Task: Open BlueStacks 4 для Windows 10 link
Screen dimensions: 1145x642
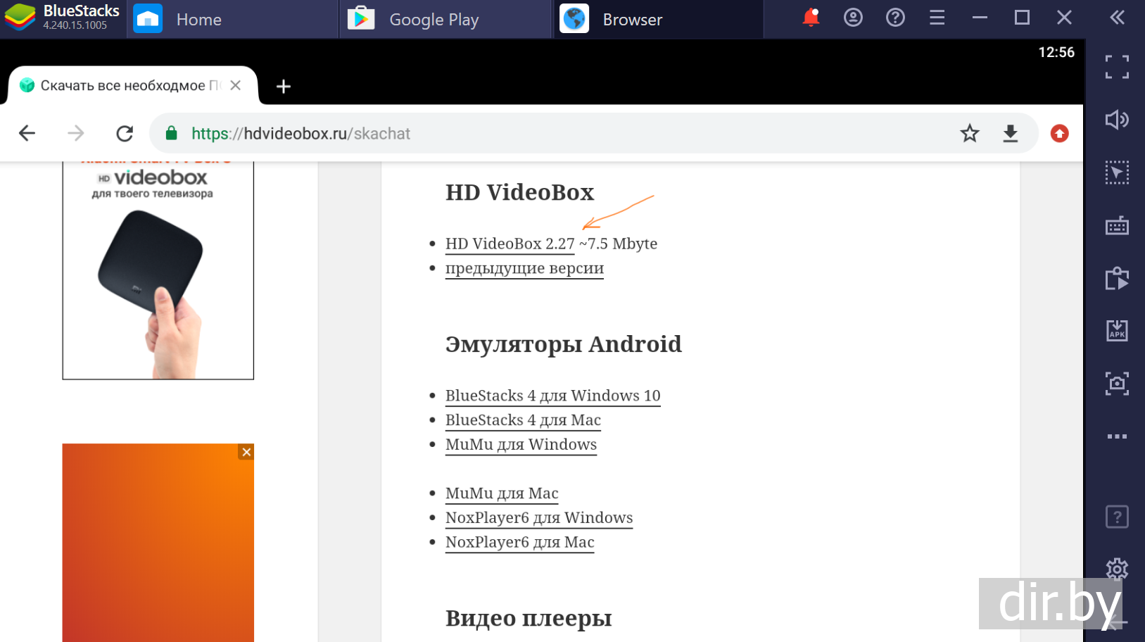Action: click(552, 396)
